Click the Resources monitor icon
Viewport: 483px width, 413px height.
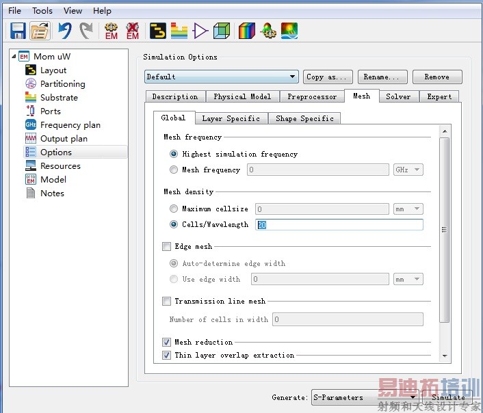(x=31, y=165)
